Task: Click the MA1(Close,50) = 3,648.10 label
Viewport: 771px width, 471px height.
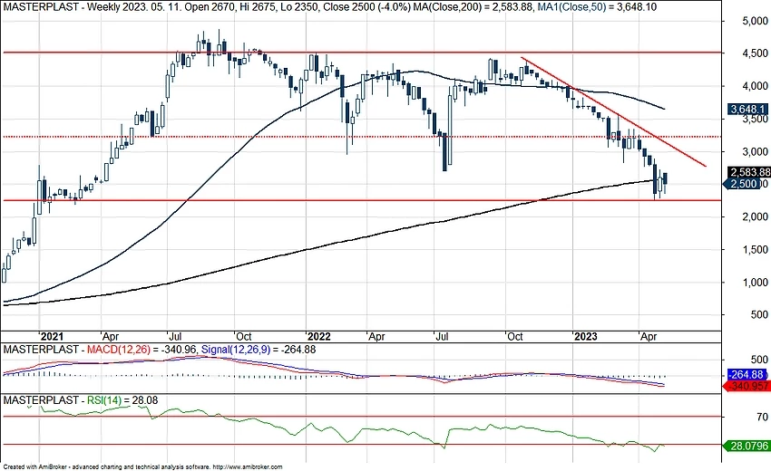Action: point(595,7)
